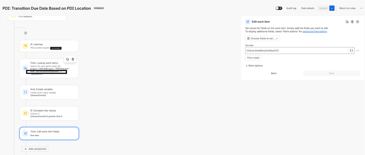Viewport: 365px width, 155px height.
Task: Toggle the rule enable switch
Action: coord(279,8)
